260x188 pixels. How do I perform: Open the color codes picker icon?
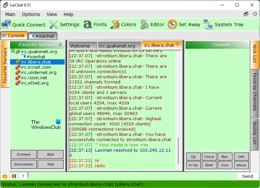click(14, 176)
